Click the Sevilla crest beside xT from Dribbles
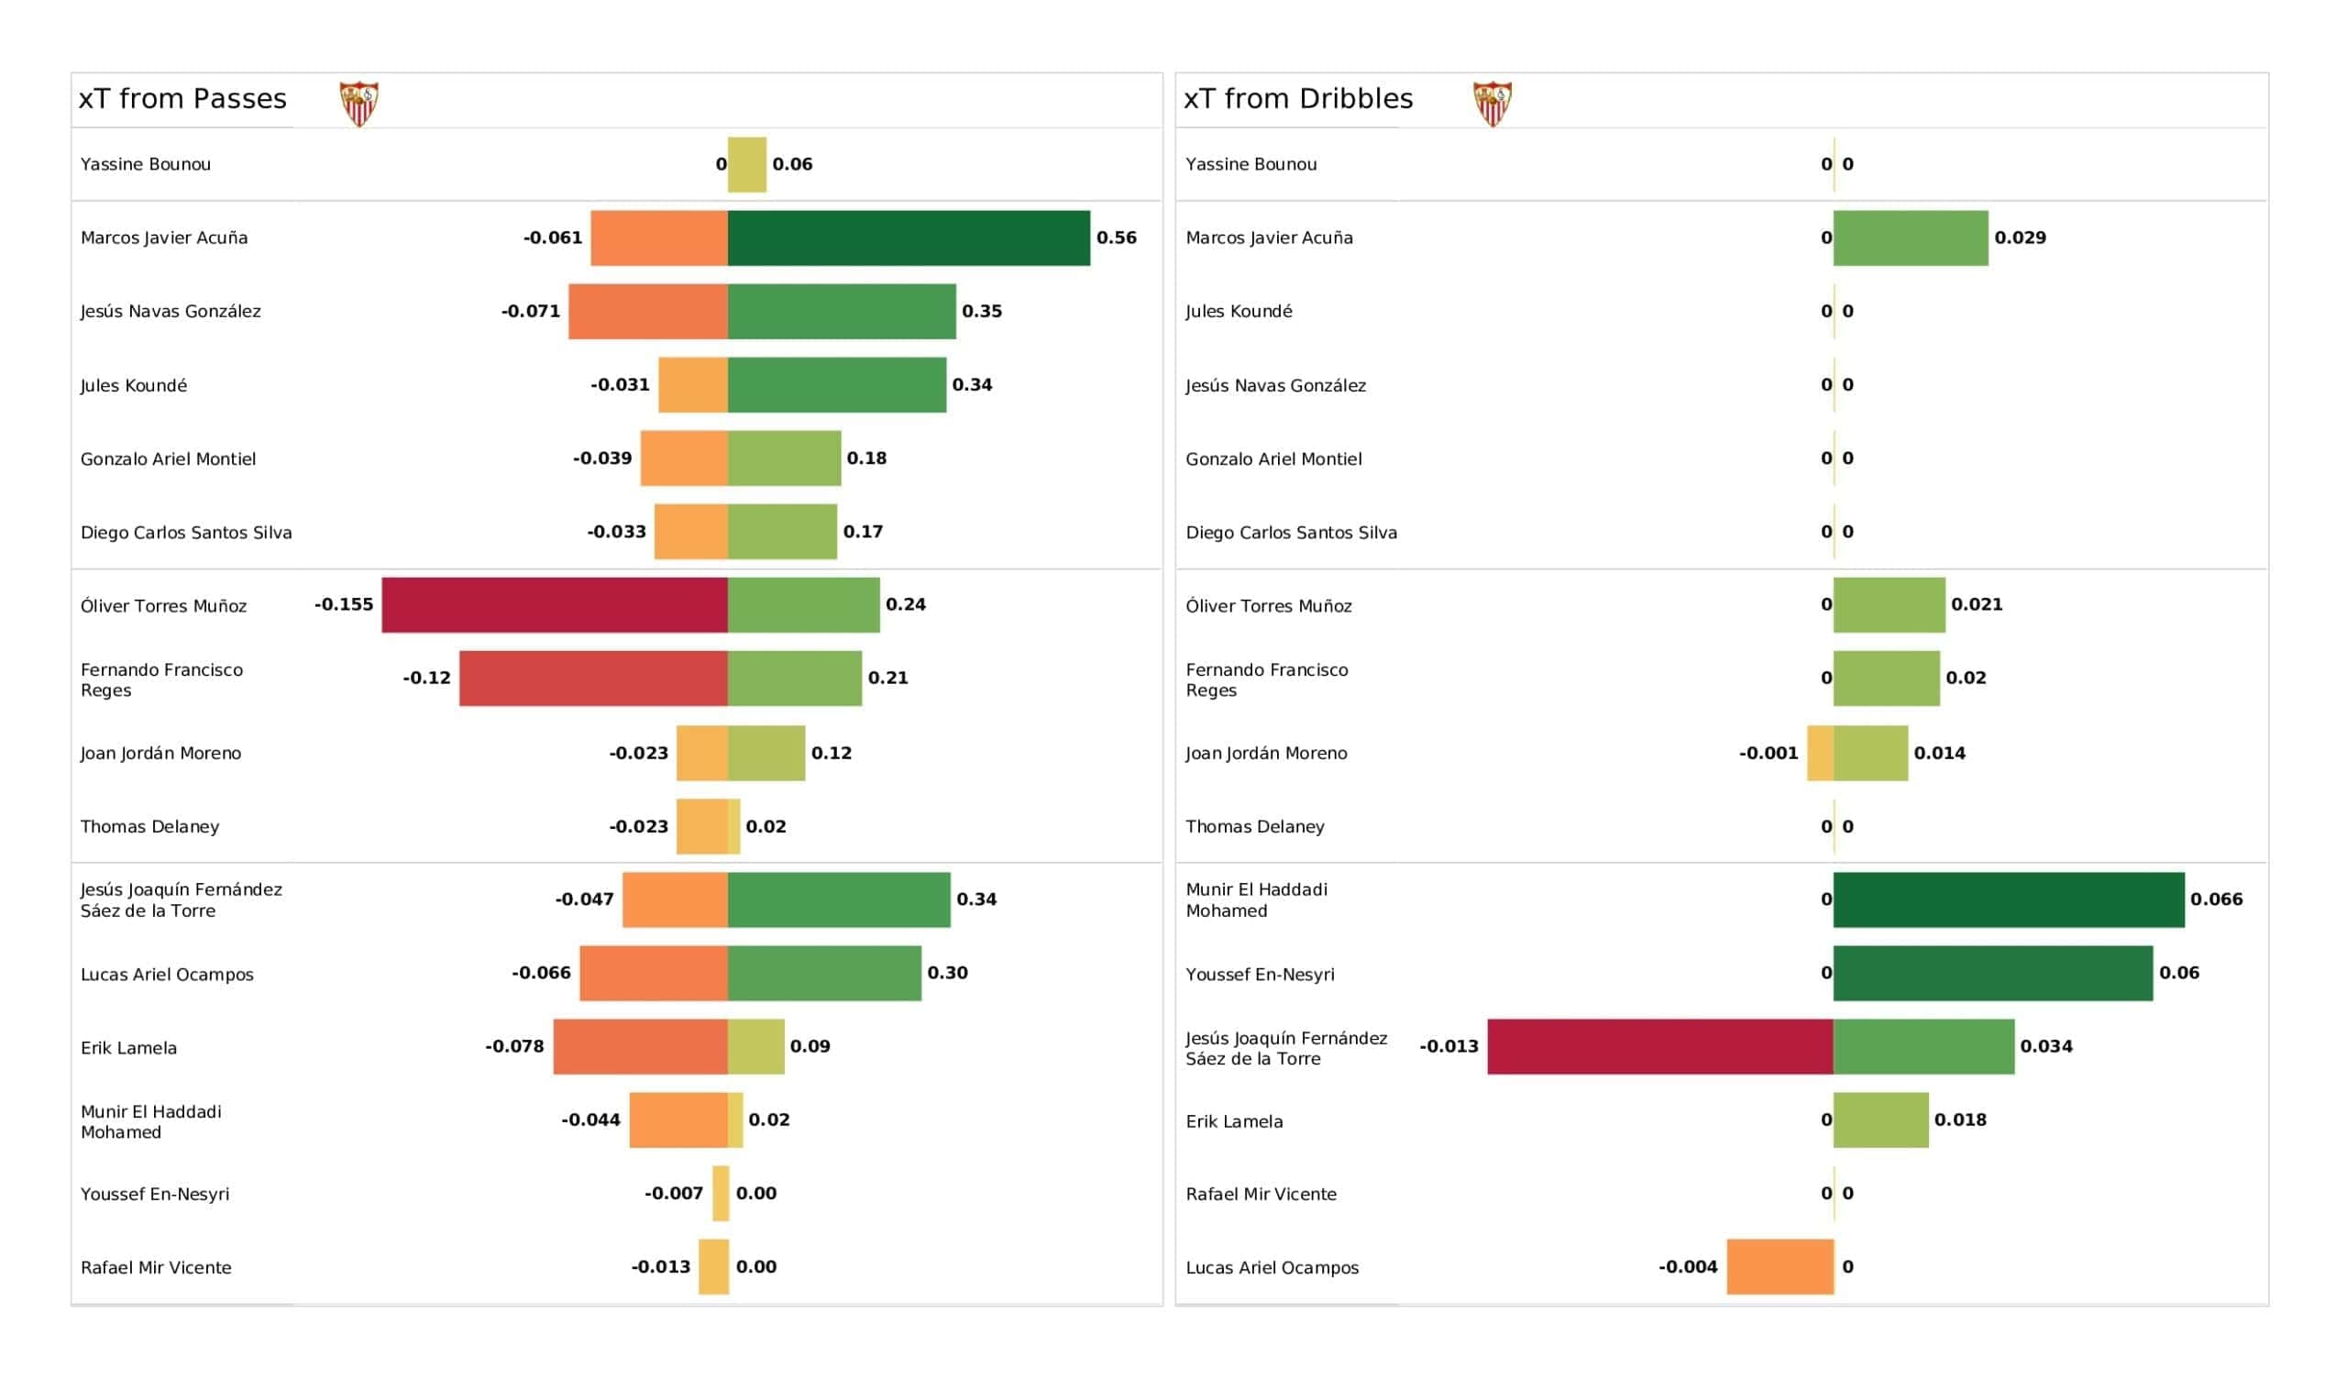This screenshot has height=1379, width=2347. 1491,103
